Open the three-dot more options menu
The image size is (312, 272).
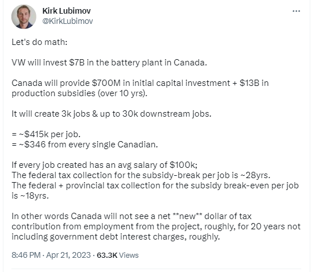point(296,11)
